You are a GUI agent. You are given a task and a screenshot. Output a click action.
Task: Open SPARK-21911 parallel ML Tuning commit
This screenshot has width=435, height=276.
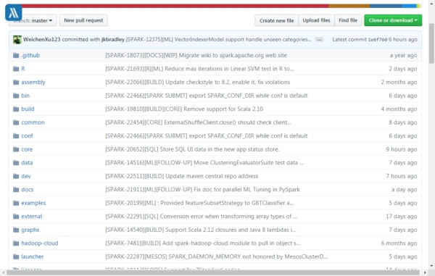pos(202,190)
